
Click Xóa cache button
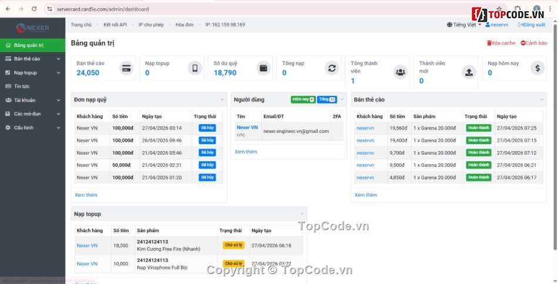pos(501,43)
